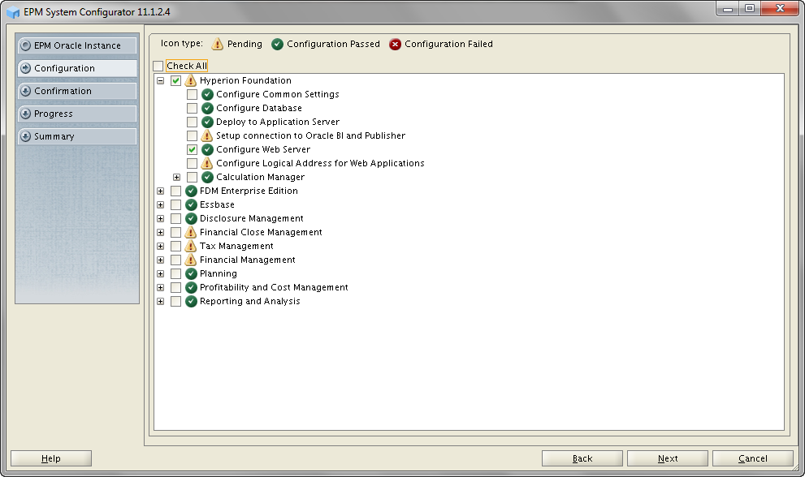
Task: Expand the Reporting and Analysis node
Action: [160, 302]
